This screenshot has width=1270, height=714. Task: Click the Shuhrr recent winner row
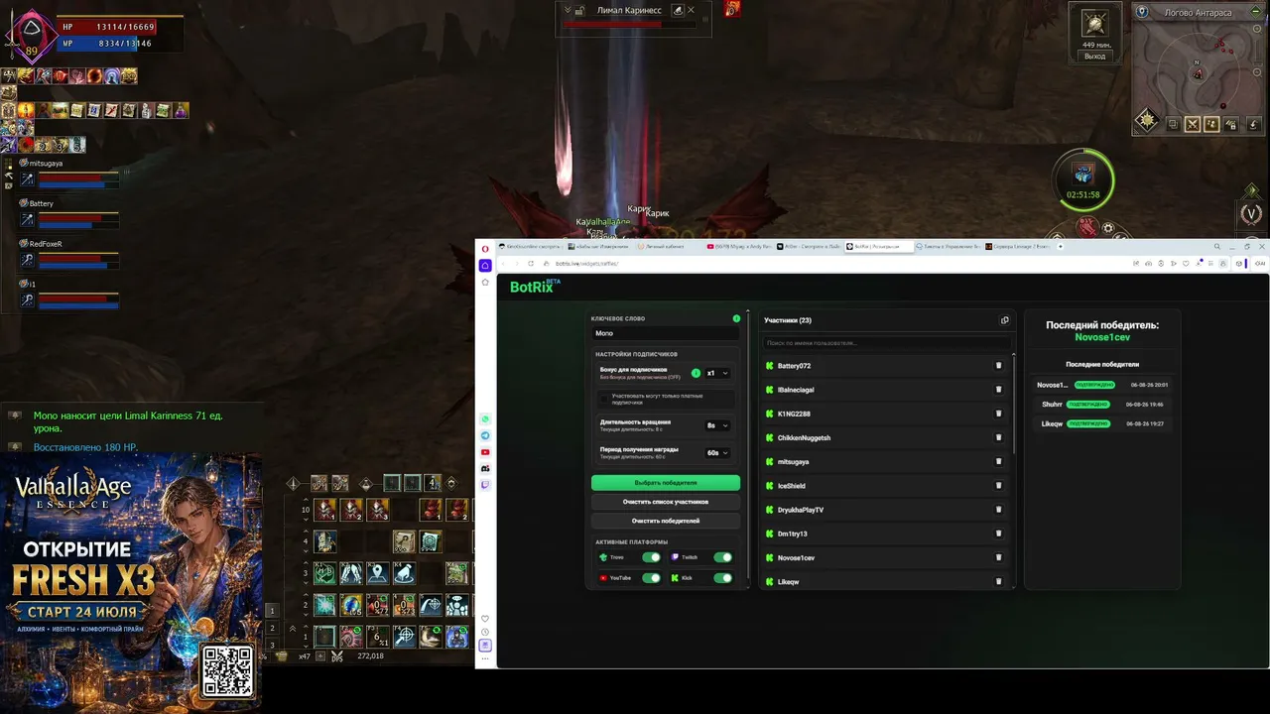[x=1102, y=405]
